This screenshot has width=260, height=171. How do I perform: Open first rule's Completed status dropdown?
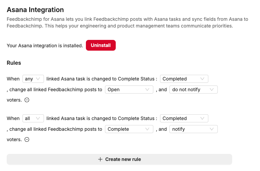[x=184, y=79]
